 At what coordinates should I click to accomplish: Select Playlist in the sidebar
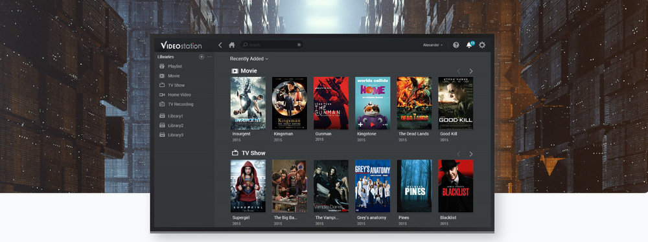[x=175, y=66]
